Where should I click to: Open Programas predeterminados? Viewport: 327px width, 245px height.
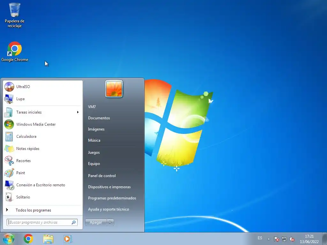tap(112, 198)
